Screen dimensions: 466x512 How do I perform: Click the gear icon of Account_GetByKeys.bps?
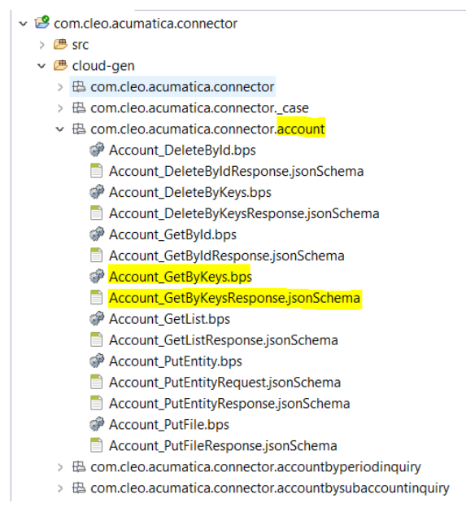97,277
